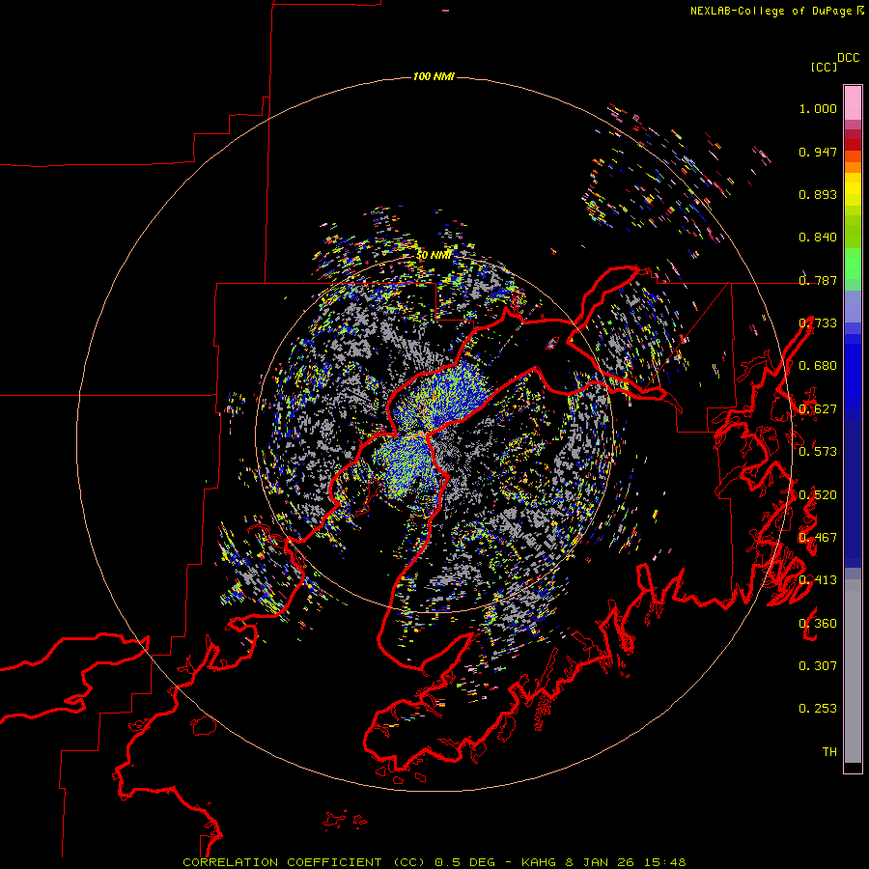869x869 pixels.
Task: Pick the pink swatch at legend top
Action: (853, 102)
